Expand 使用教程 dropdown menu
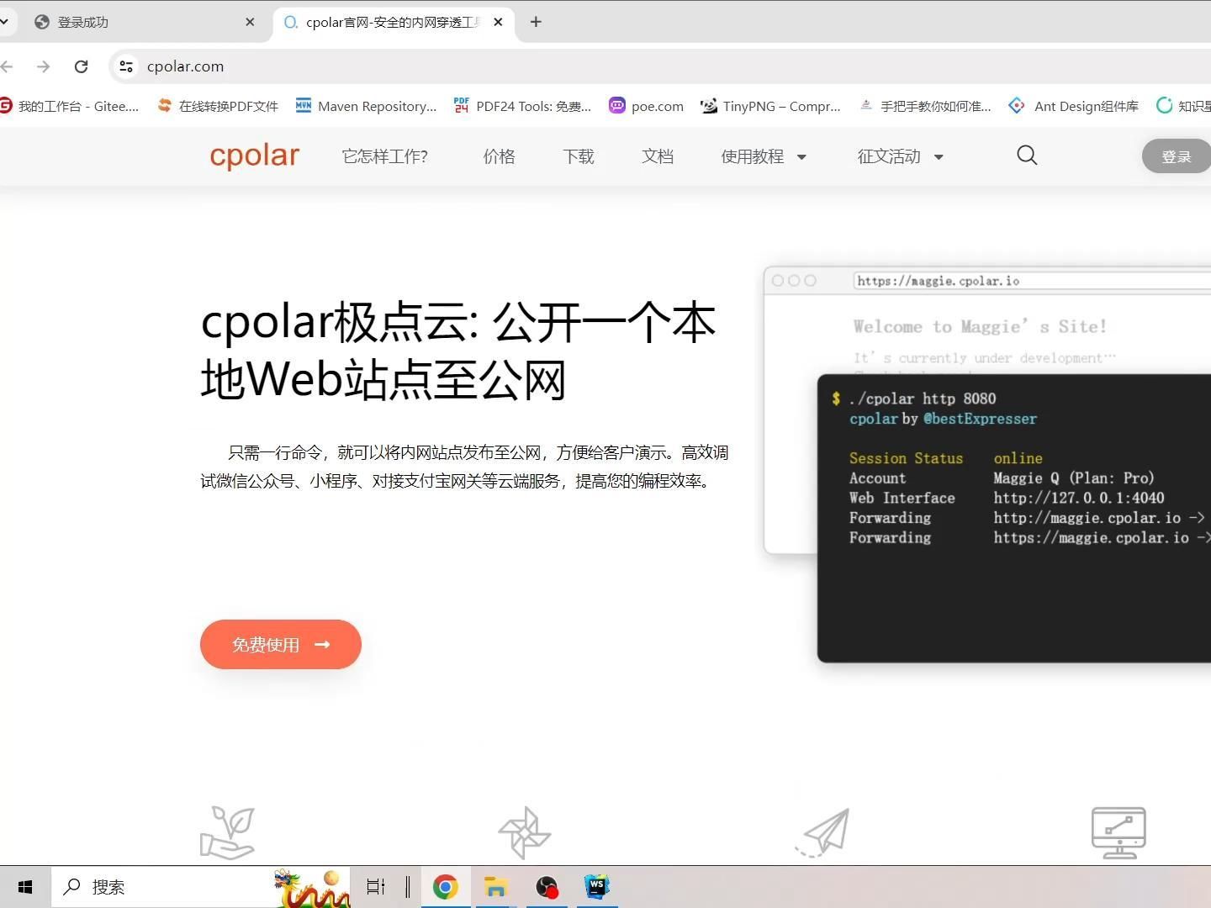Image resolution: width=1211 pixels, height=908 pixels. (764, 156)
